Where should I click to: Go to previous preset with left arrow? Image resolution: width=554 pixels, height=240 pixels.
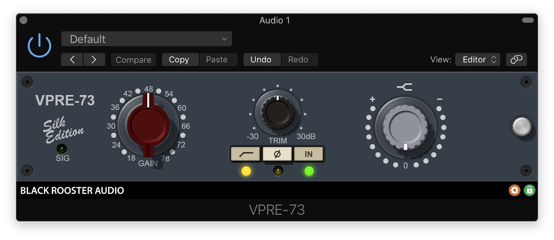[72, 59]
